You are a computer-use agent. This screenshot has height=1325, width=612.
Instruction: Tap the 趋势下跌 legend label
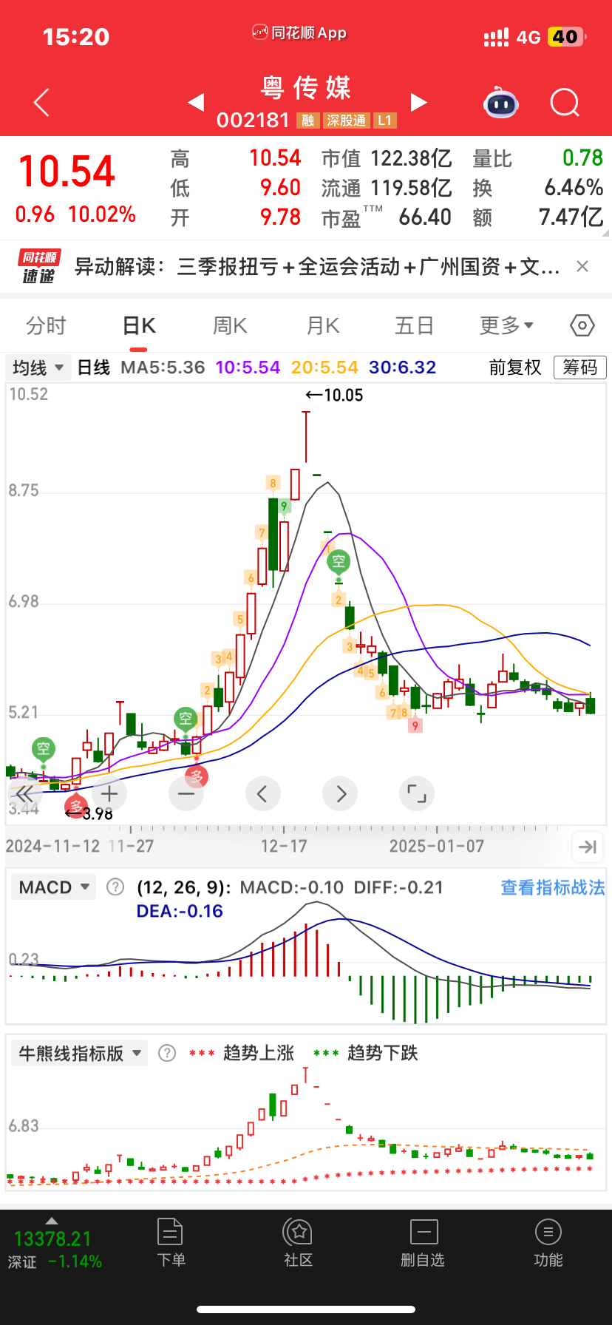point(383,1053)
